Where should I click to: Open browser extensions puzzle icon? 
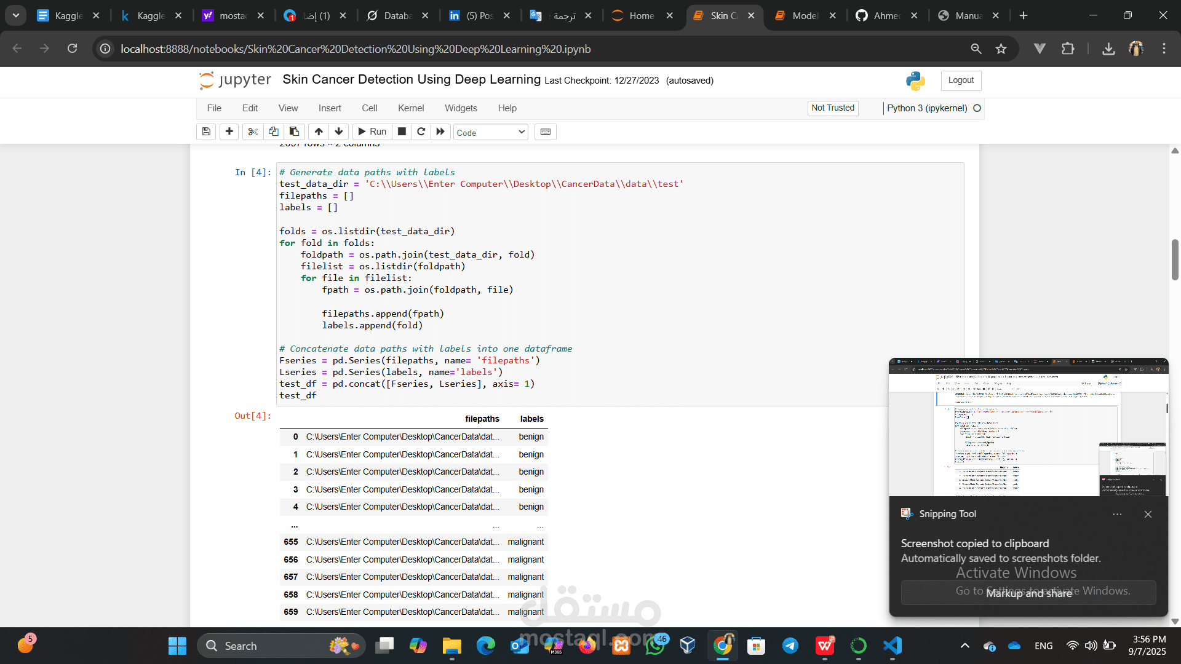1068,49
